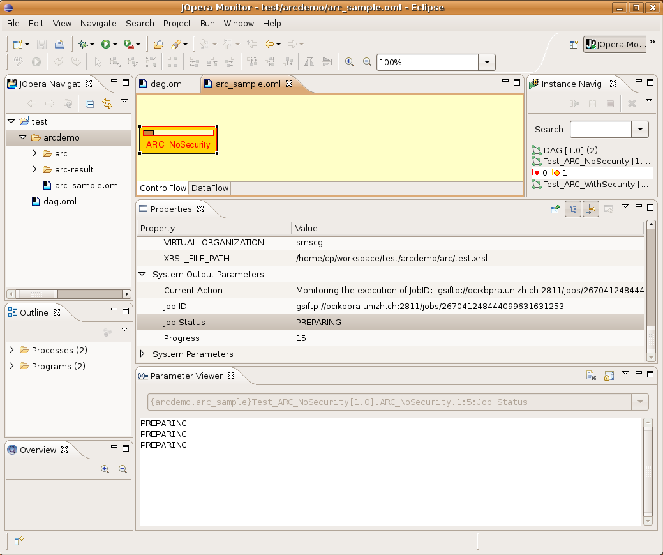The width and height of the screenshot is (663, 555).
Task: Click the Instance Navigator search field
Action: (x=600, y=129)
